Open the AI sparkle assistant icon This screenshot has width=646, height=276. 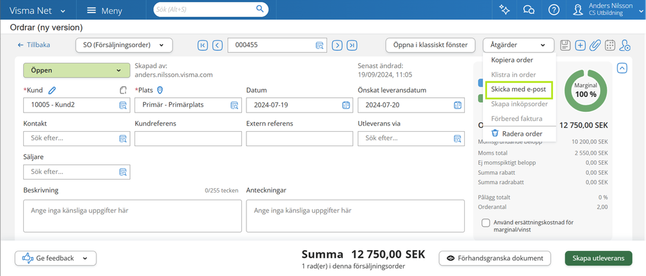click(504, 10)
